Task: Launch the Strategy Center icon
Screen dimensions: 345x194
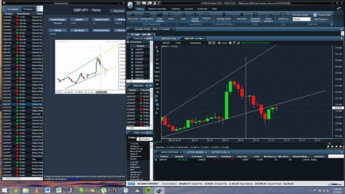Action: [224, 16]
